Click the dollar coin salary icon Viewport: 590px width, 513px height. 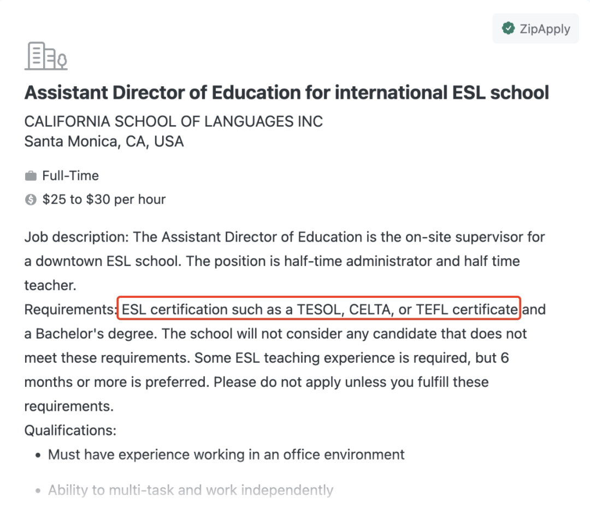pos(31,199)
